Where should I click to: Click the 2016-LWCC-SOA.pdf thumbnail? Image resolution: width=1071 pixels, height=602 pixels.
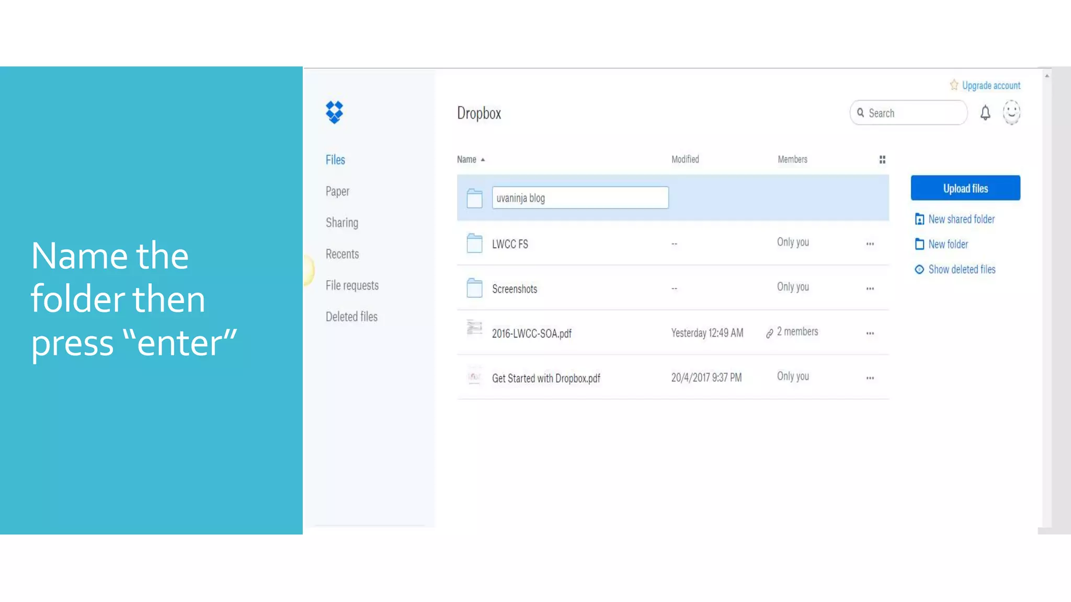pos(474,328)
